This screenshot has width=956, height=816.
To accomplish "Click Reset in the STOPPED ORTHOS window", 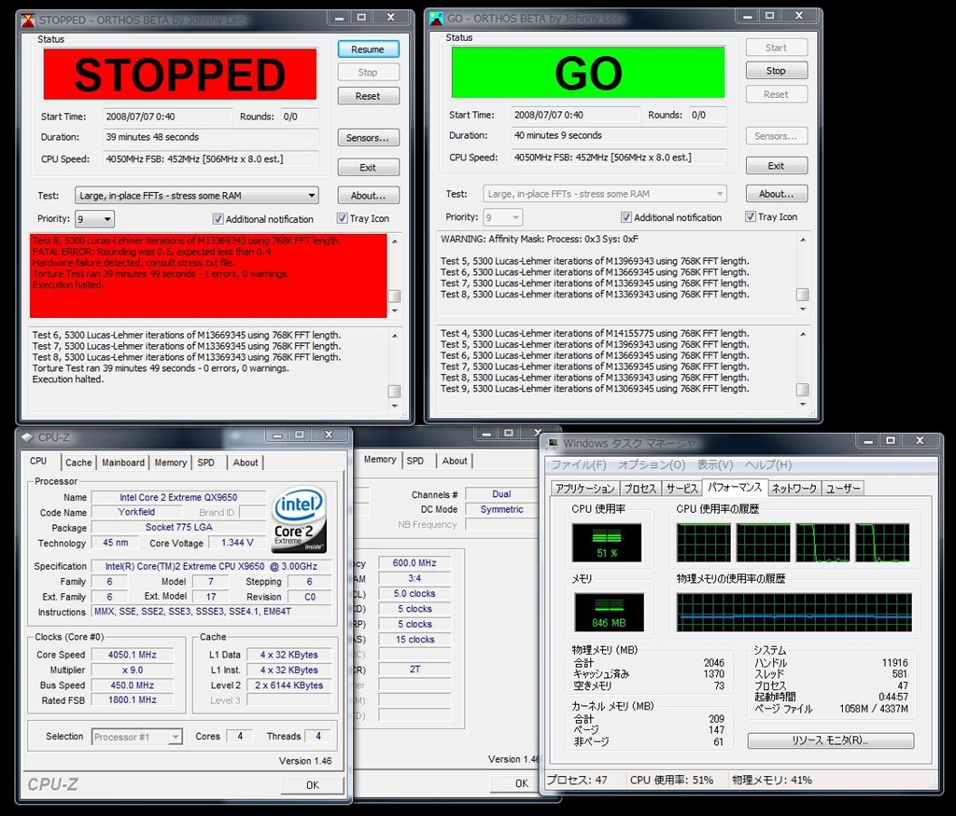I will point(368,96).
